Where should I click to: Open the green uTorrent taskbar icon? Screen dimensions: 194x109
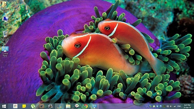click(x=33, y=106)
